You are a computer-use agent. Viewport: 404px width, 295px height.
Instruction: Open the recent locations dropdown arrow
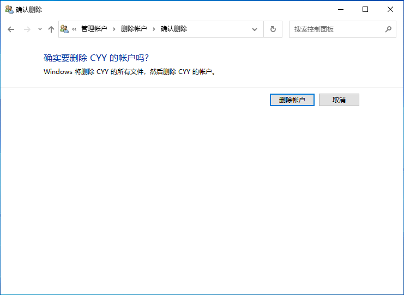pos(40,29)
